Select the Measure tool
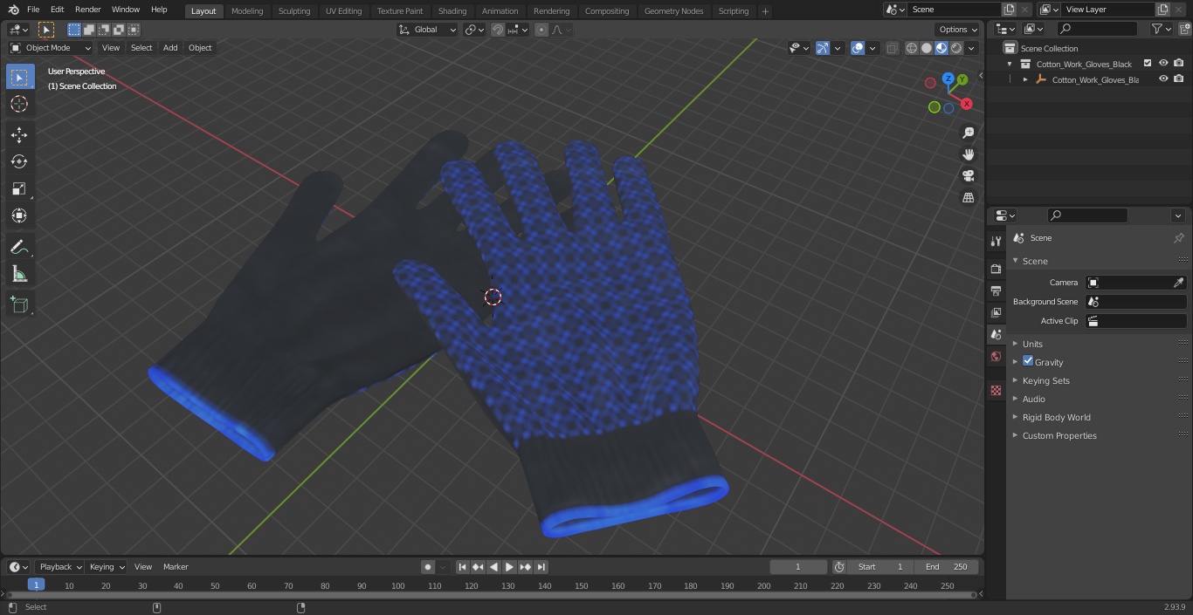Screen dimensions: 1193x615 coord(19,275)
